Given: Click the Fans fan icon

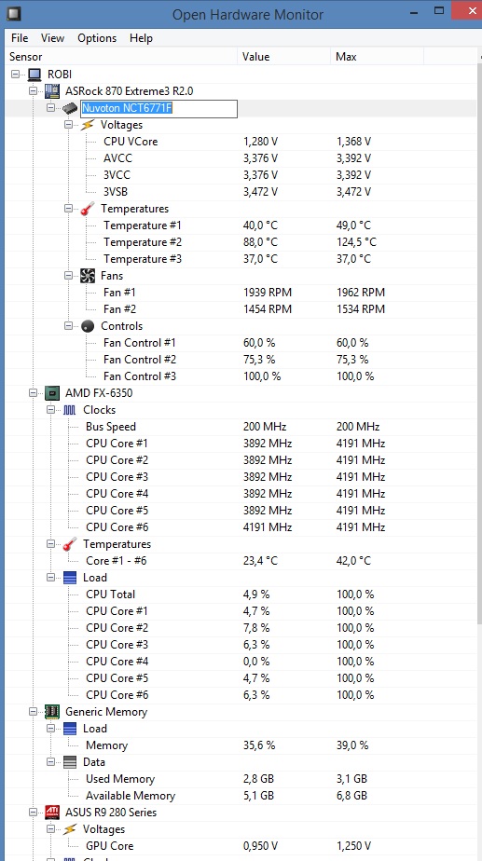Looking at the screenshot, I should pyautogui.click(x=88, y=276).
